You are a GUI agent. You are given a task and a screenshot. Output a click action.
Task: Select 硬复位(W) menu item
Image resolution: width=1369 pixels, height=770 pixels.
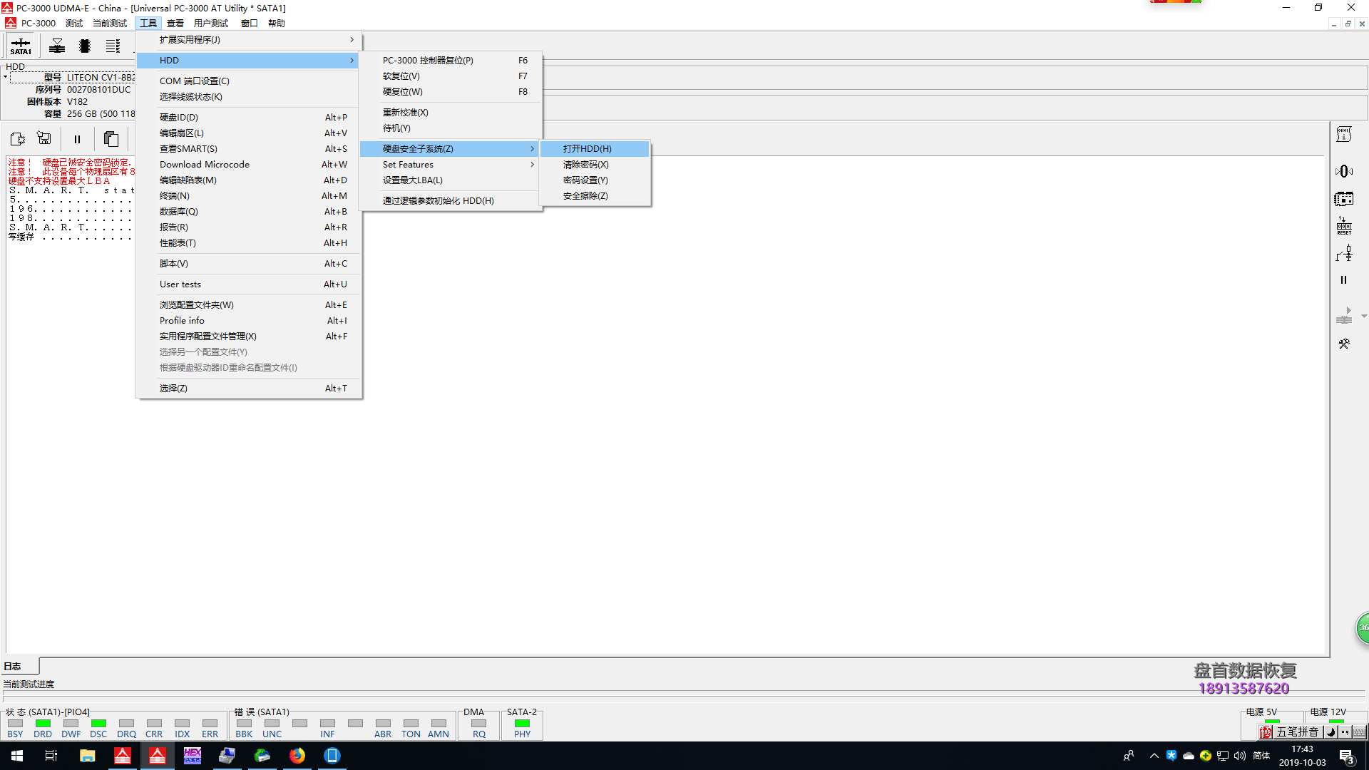coord(450,92)
